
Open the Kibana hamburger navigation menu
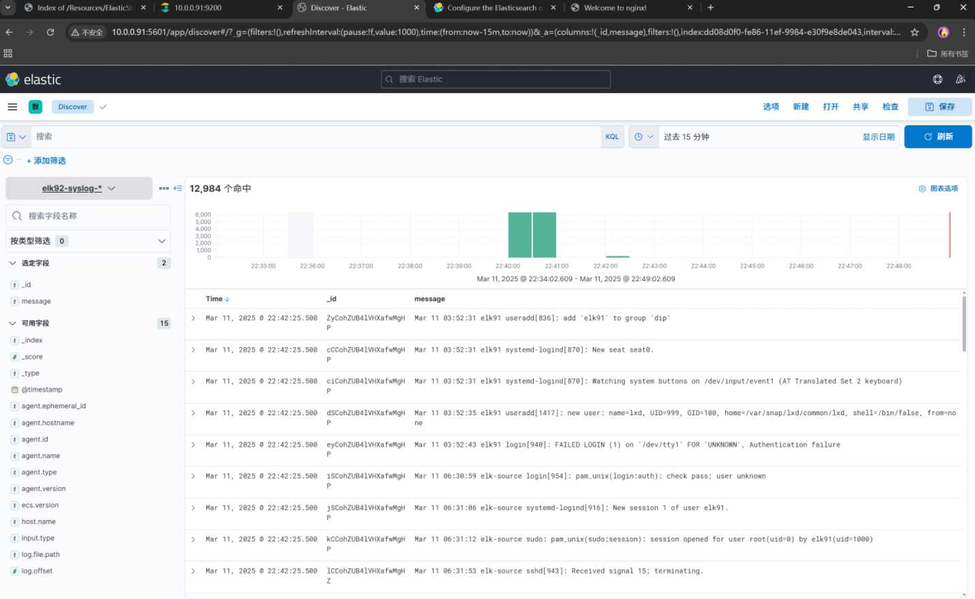coord(12,107)
